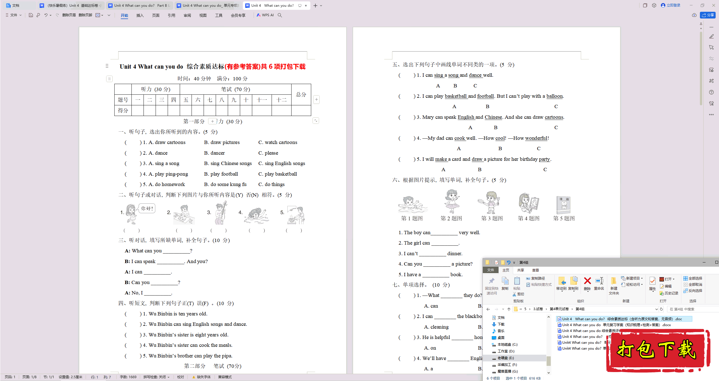Click the table drag handle beside title
Image resolution: width=719 pixels, height=381 pixels.
tap(110, 79)
